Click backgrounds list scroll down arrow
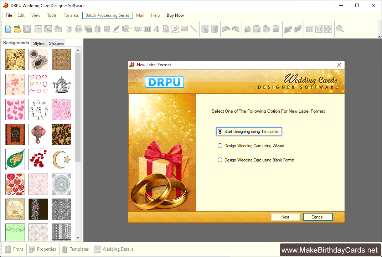The width and height of the screenshot is (382, 257). click(x=78, y=237)
